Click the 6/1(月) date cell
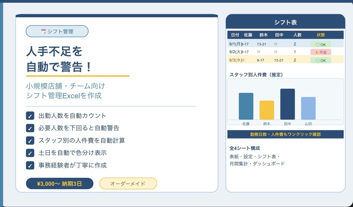This screenshot has height=207, width=353. pos(236,44)
